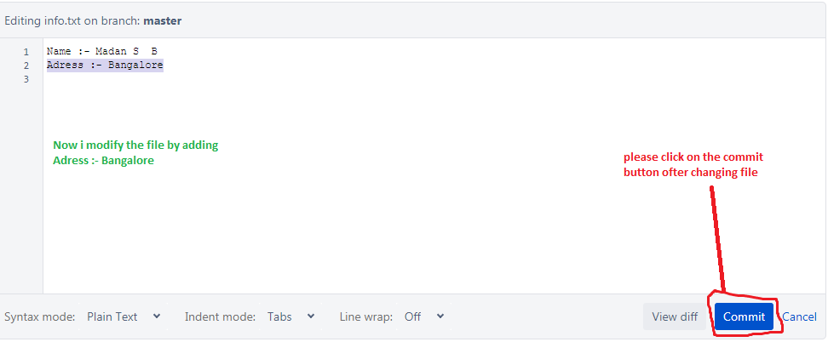Select line number 2 in the gutter
This screenshot has height=342, width=828.
tap(26, 66)
